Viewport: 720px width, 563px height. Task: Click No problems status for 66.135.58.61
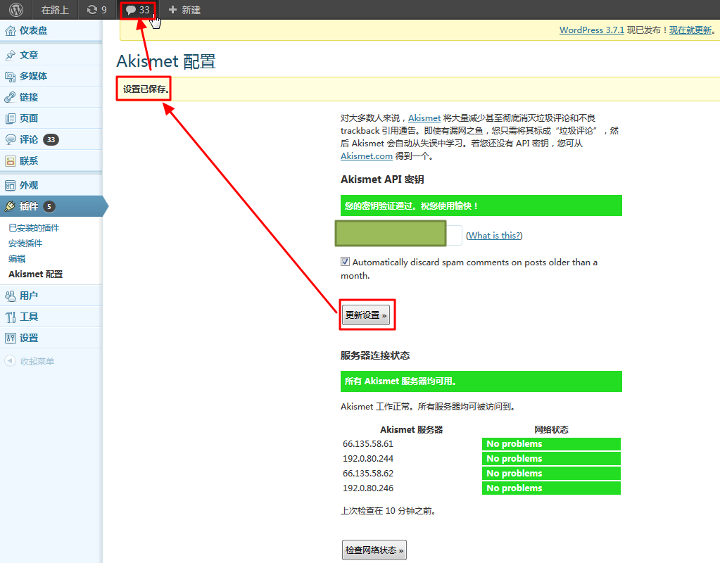pyautogui.click(x=551, y=444)
